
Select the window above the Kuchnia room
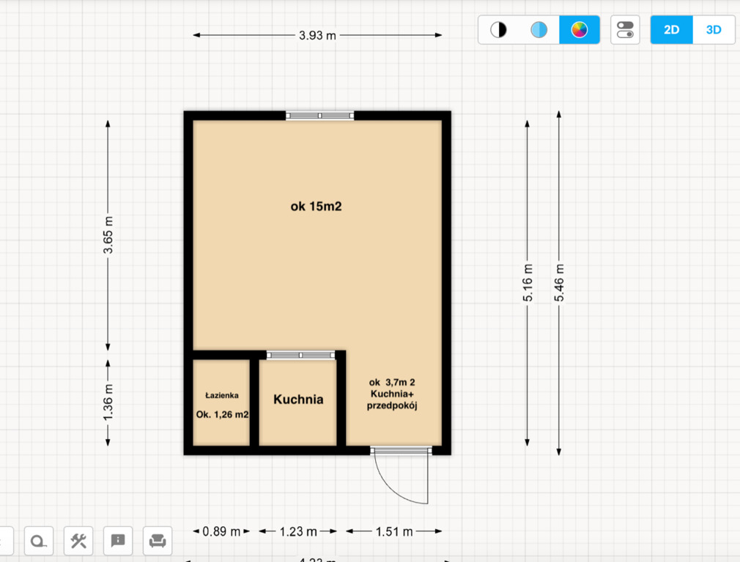(300, 355)
